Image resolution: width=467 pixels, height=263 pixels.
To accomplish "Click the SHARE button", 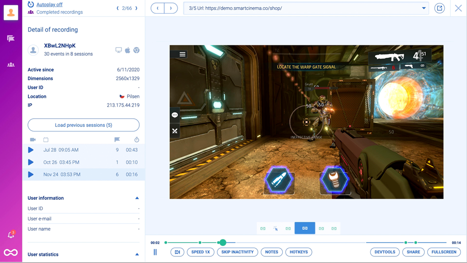I will tap(413, 252).
